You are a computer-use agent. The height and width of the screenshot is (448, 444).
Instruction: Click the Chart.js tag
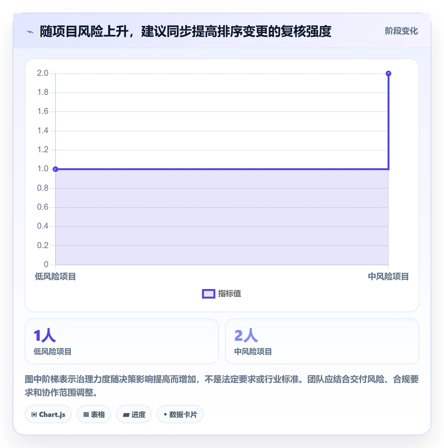click(48, 414)
